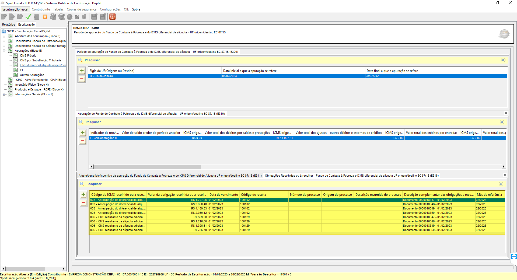The height and width of the screenshot is (280, 517).
Task: Open the Escrituração Fiscal menu
Action: [15, 9]
